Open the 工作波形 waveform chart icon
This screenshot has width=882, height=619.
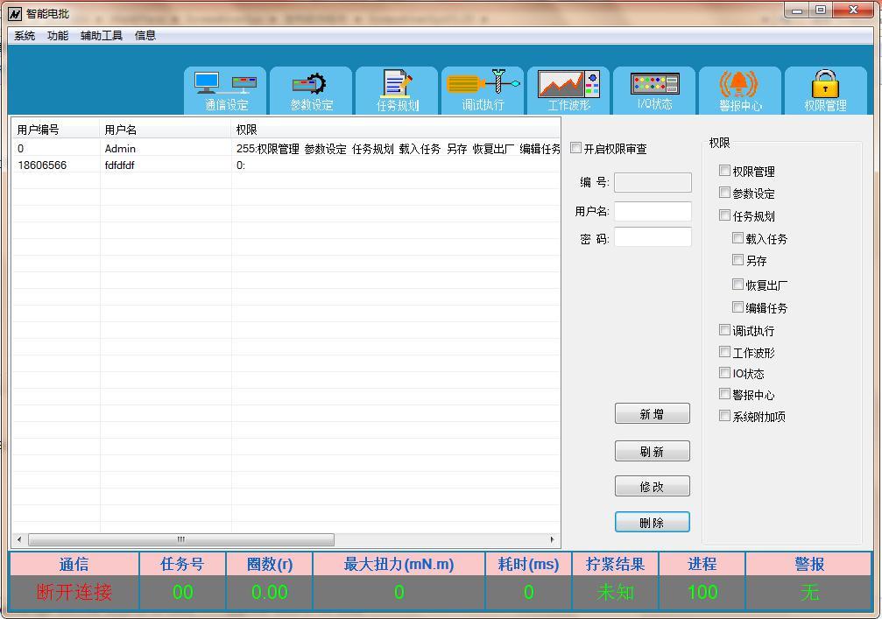(568, 90)
